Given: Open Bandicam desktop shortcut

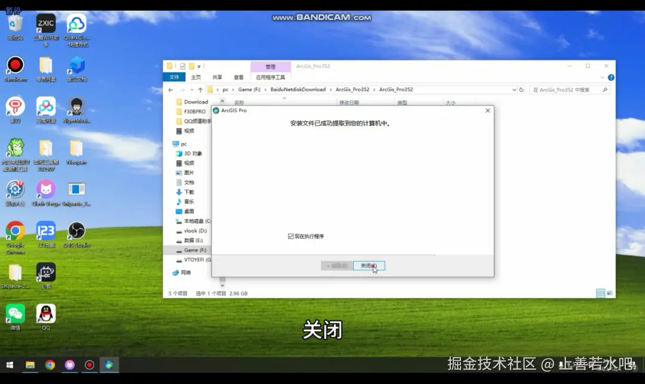Looking at the screenshot, I should point(14,66).
